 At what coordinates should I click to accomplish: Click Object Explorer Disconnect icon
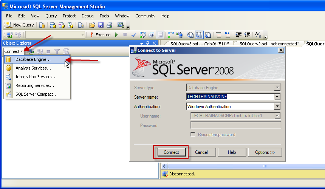40,51
